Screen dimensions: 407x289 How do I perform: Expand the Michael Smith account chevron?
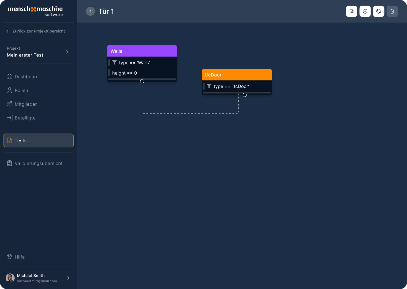[x=68, y=278]
